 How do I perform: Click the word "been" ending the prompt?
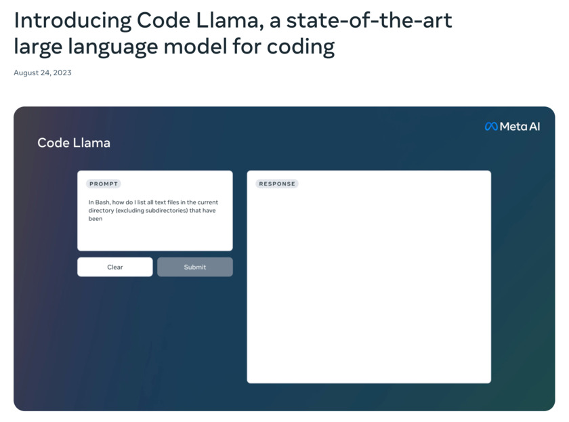pyautogui.click(x=96, y=219)
